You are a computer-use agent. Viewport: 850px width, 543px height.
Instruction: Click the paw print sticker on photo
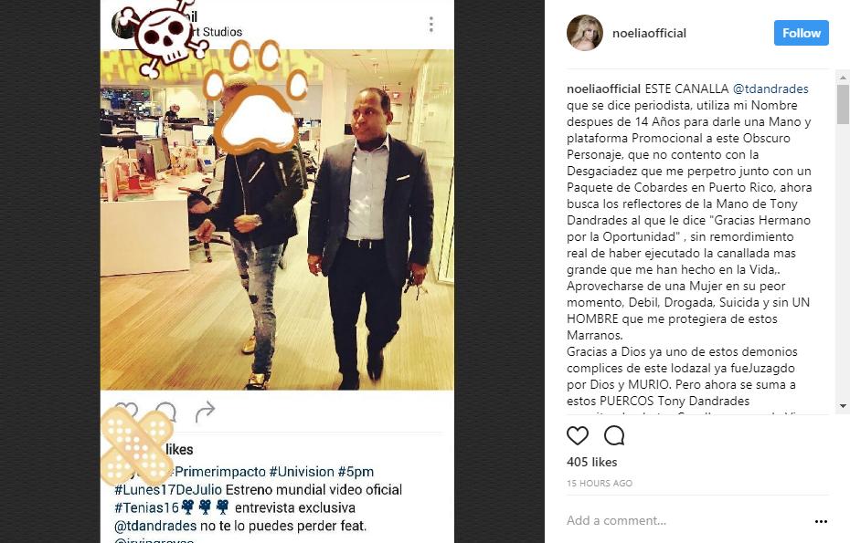256,98
